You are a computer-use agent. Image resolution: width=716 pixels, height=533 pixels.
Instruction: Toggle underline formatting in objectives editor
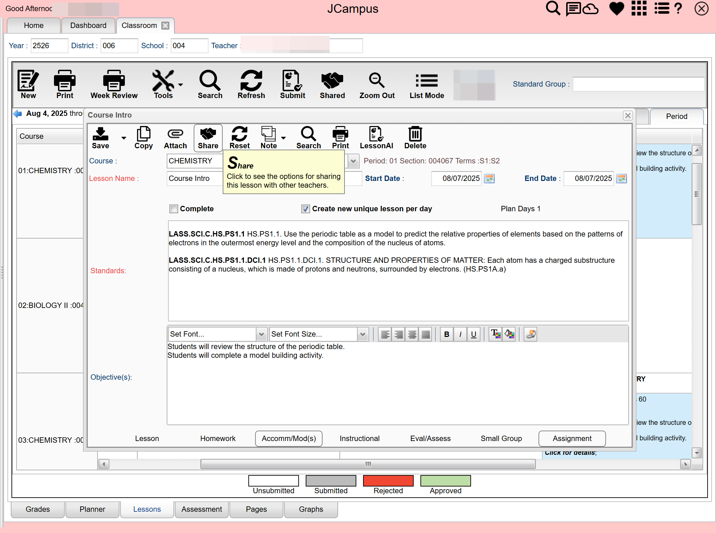474,334
